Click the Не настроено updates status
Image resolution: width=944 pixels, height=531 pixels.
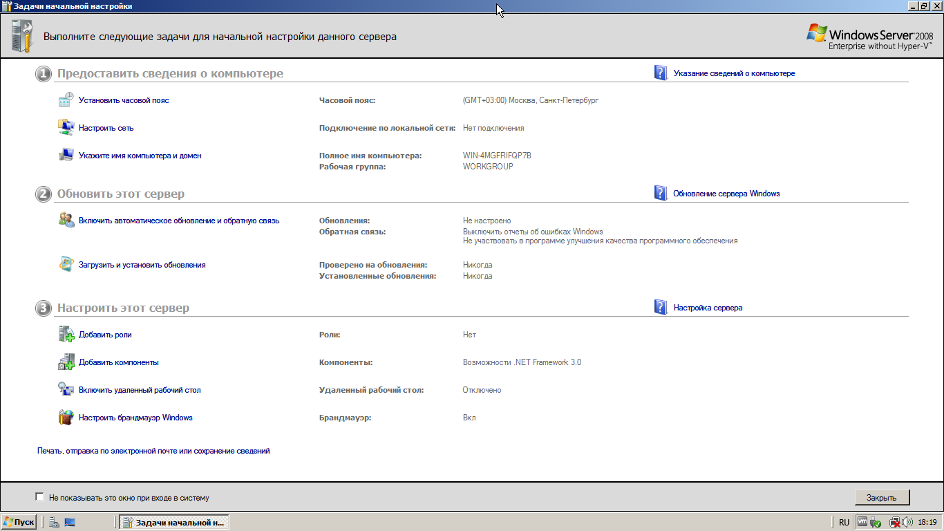(487, 221)
